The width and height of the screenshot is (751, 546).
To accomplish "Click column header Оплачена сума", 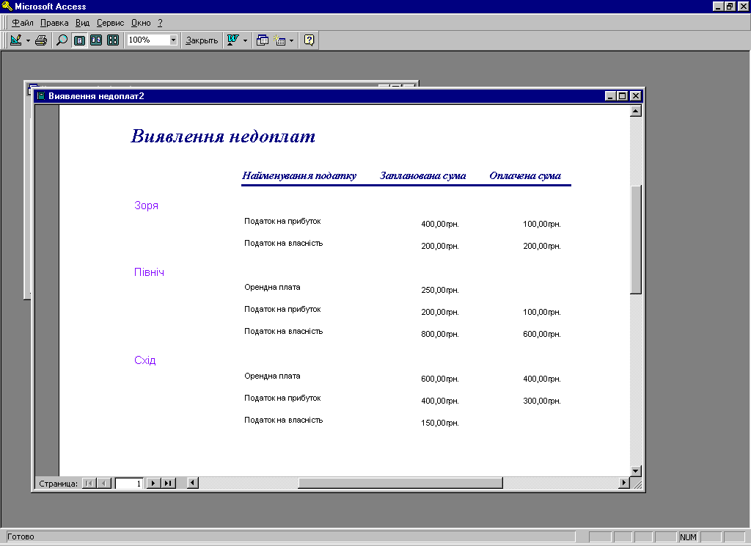I will pyautogui.click(x=525, y=175).
